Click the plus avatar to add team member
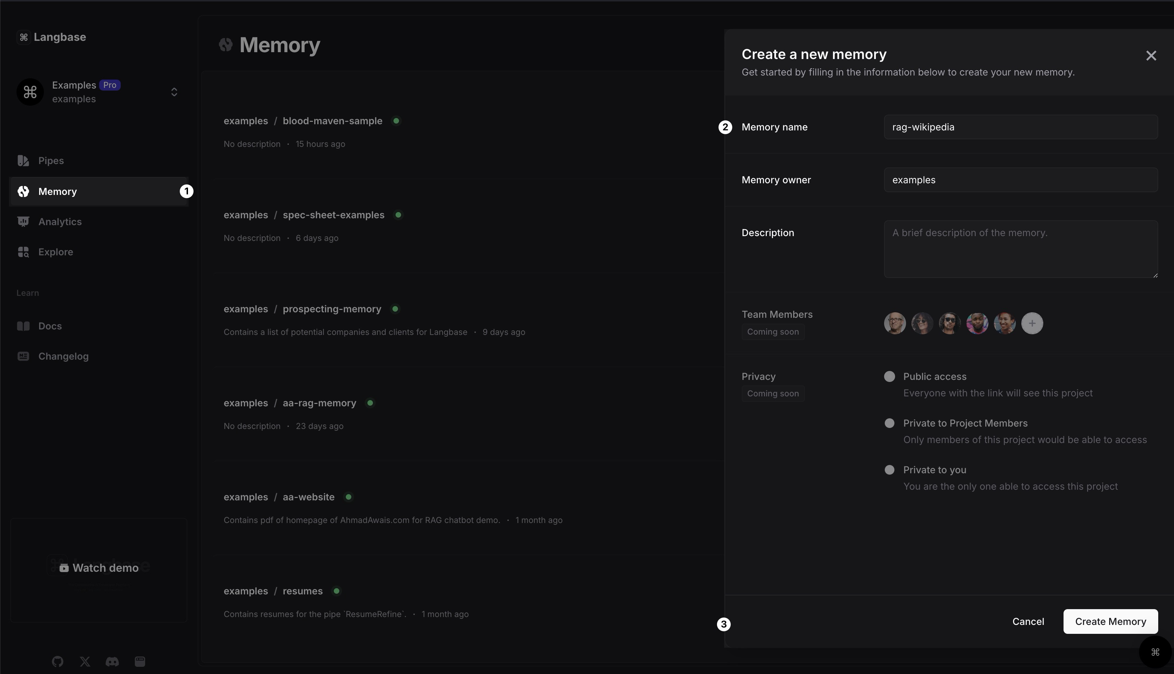This screenshot has height=674, width=1174. click(1032, 323)
